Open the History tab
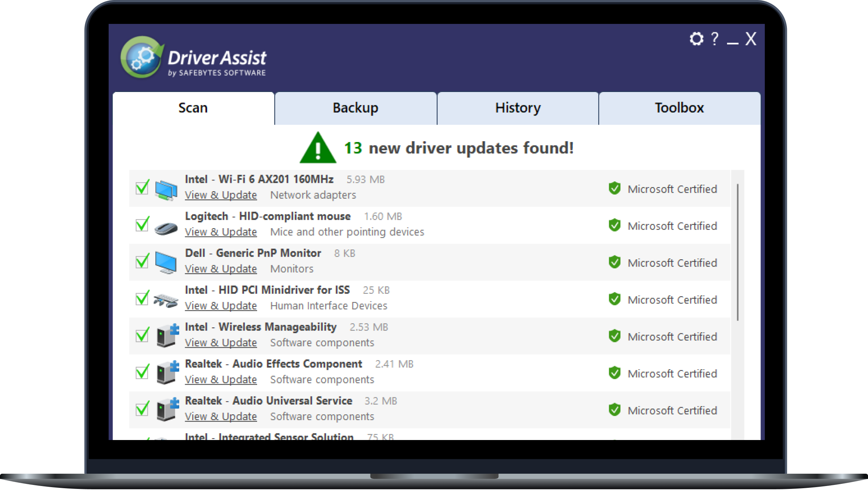Viewport: 868px width, 490px height. [x=517, y=108]
